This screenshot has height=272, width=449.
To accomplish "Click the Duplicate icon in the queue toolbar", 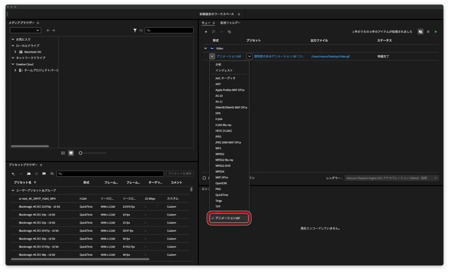I will [229, 32].
